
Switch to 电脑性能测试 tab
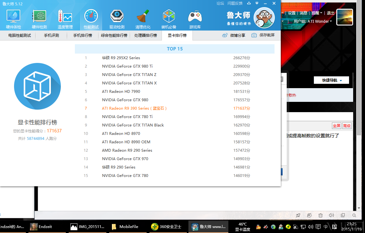click(20, 35)
